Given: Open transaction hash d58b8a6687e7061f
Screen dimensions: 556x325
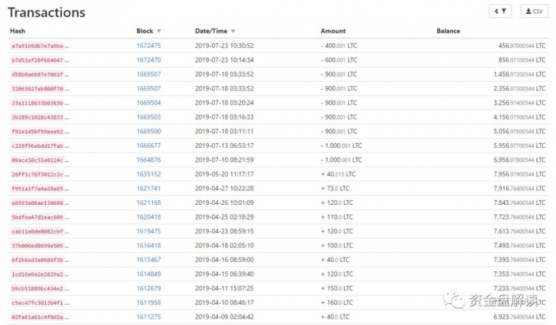Looking at the screenshot, I should tap(38, 74).
